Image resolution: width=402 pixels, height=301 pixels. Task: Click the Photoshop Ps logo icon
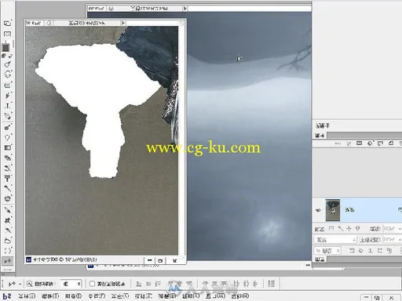tap(7, 296)
